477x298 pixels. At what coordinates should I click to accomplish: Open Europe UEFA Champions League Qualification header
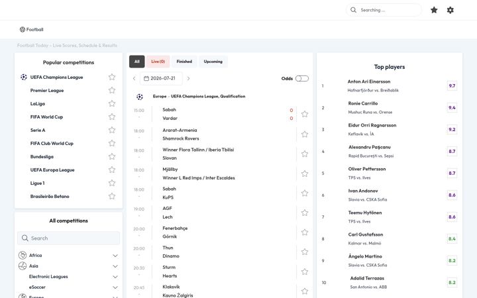pyautogui.click(x=199, y=97)
